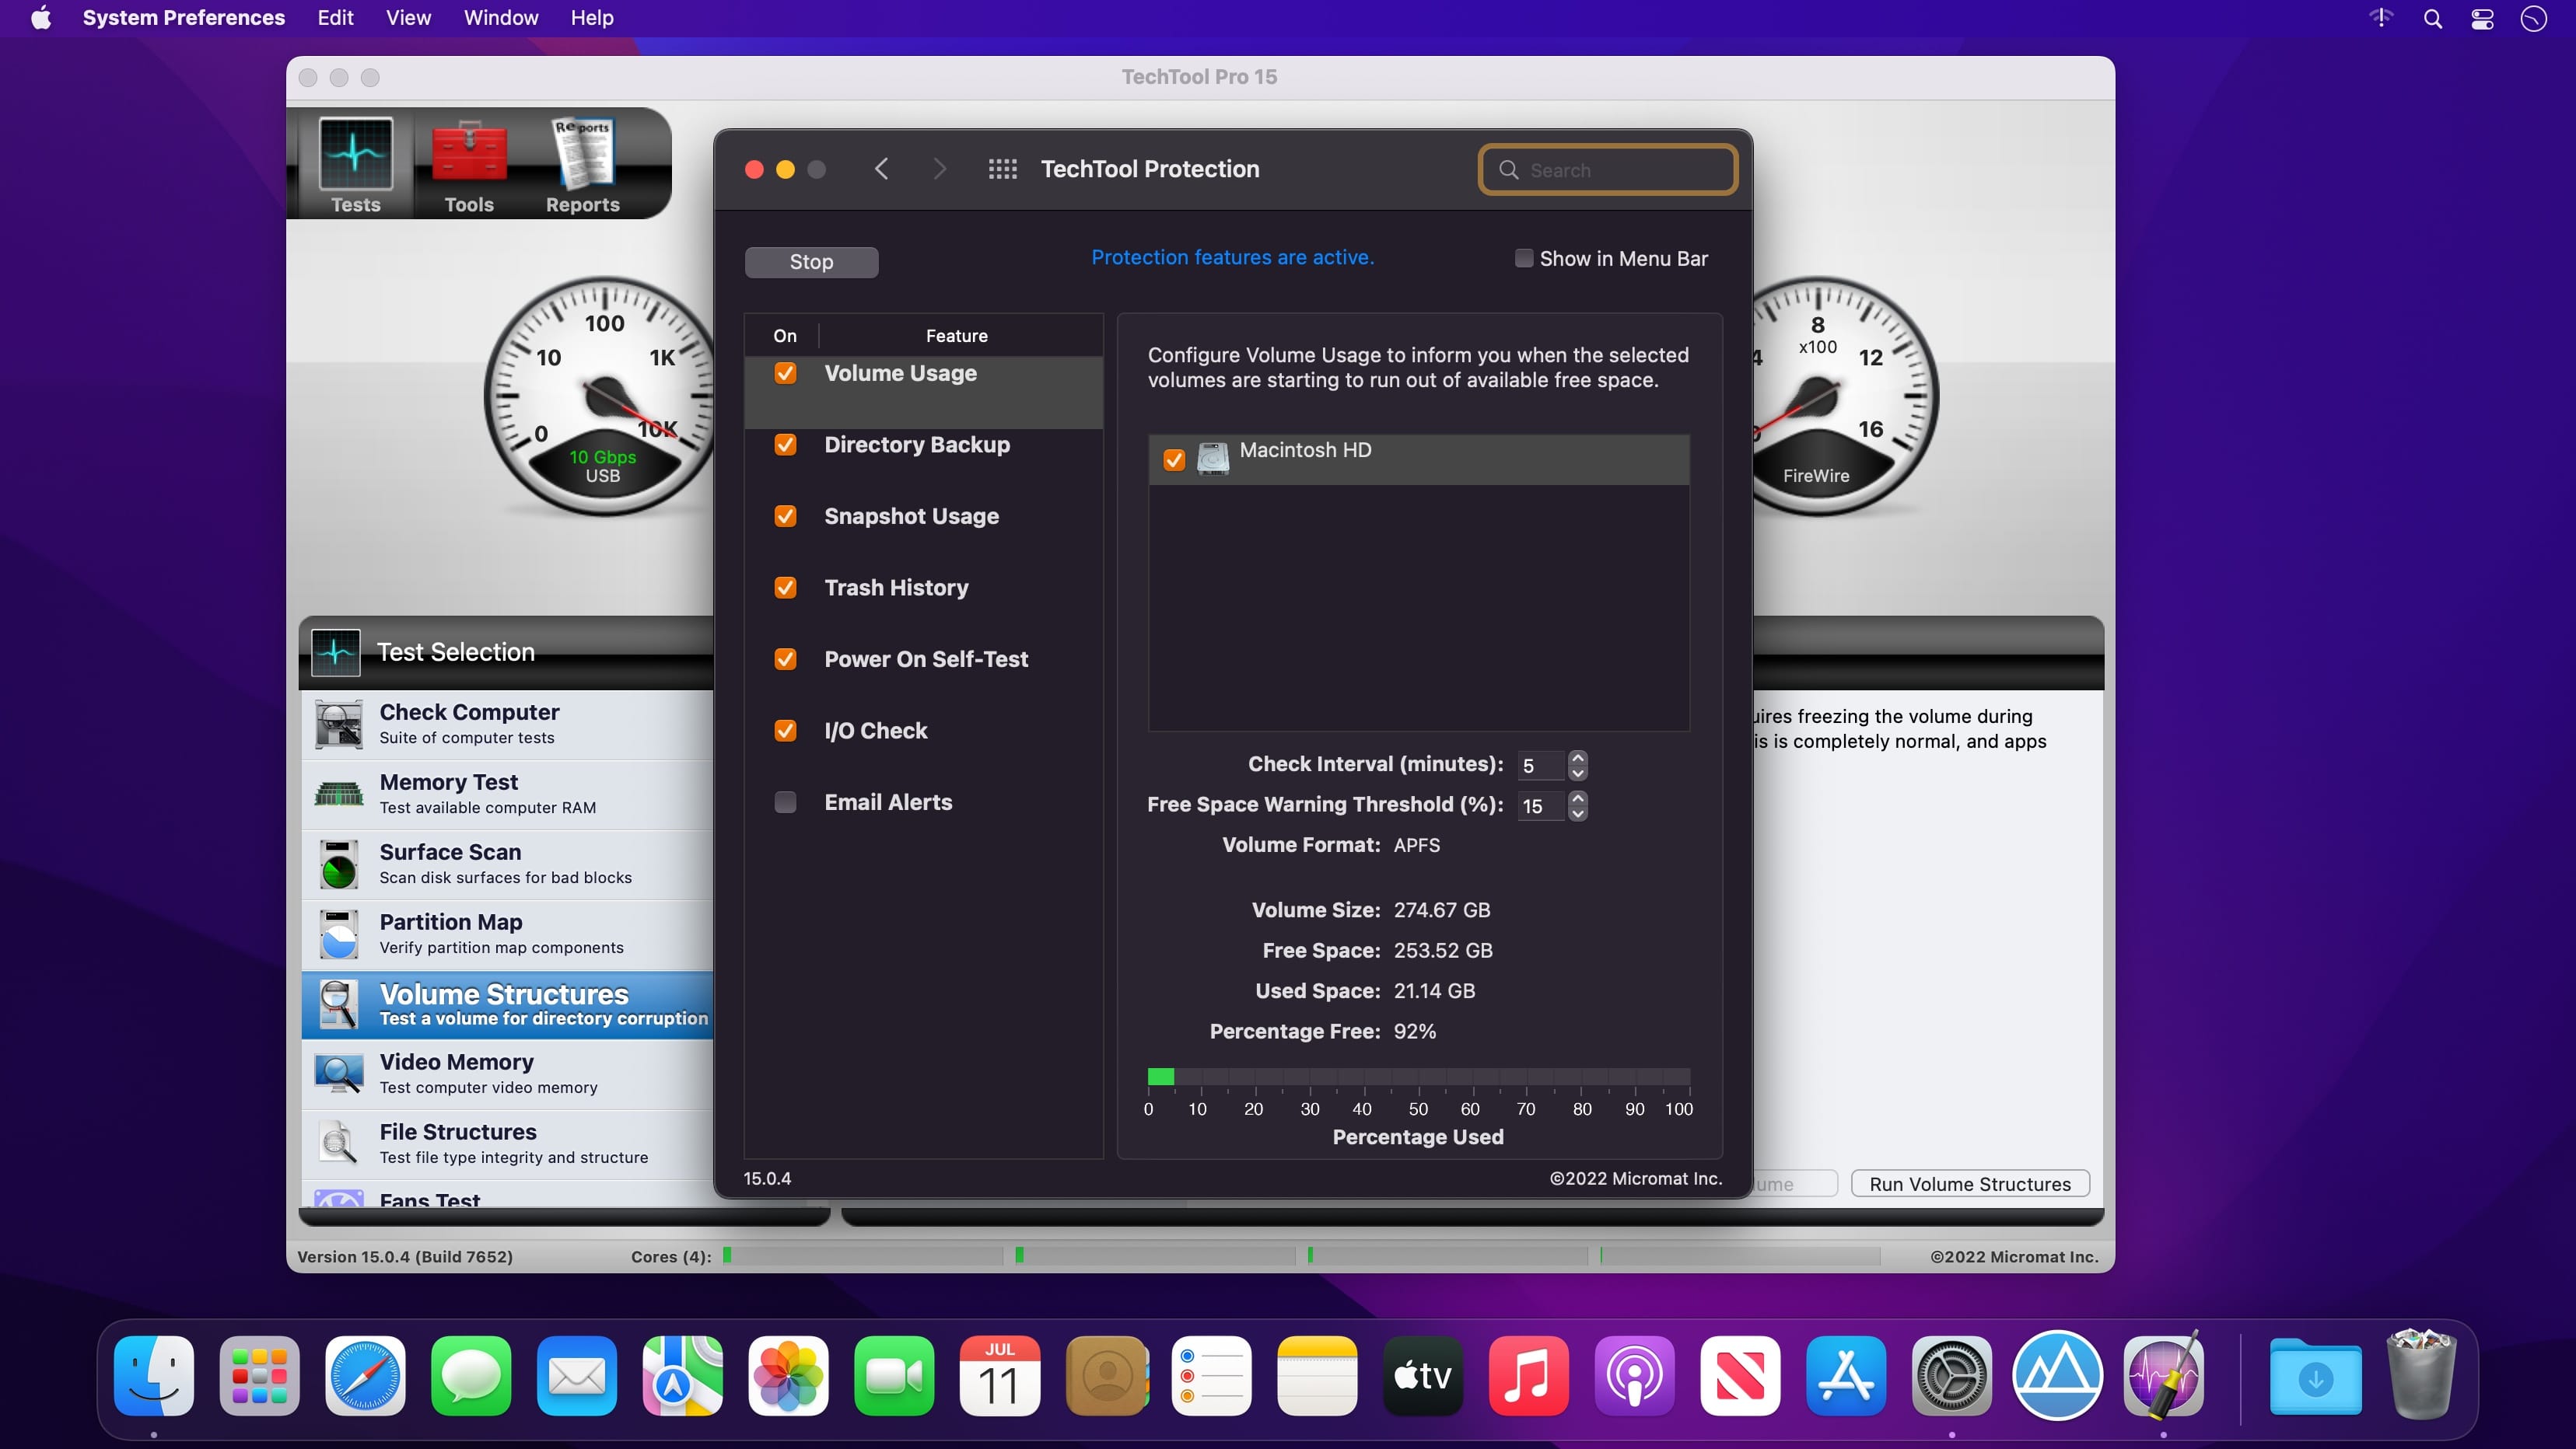Enable the Email Alerts checkbox
Screen dimensions: 2576x1449
point(786,802)
